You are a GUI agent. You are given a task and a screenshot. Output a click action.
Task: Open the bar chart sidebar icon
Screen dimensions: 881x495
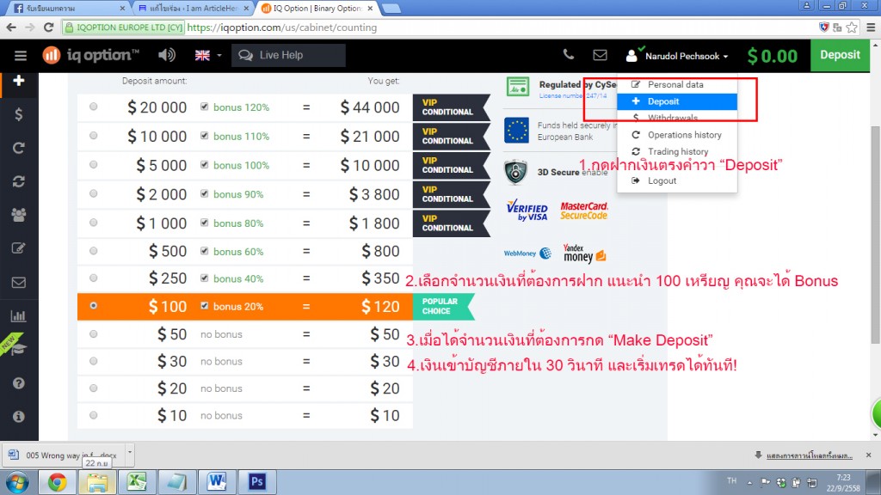pyautogui.click(x=19, y=315)
